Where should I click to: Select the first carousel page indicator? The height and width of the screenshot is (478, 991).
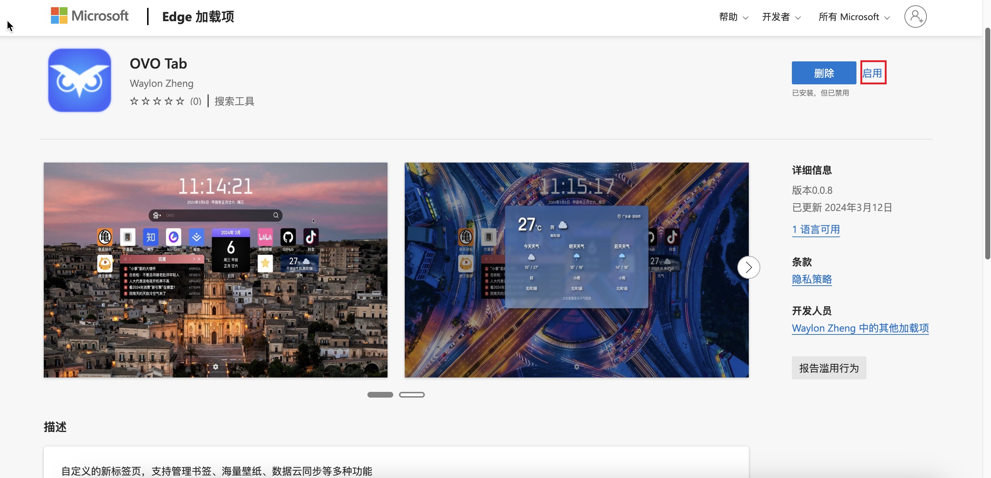coord(380,394)
